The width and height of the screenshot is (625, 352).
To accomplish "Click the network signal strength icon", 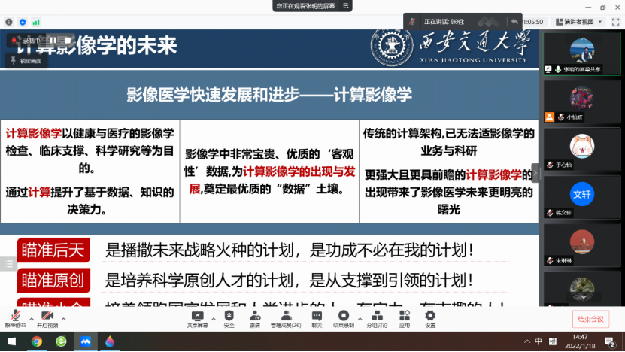I will click(36, 22).
